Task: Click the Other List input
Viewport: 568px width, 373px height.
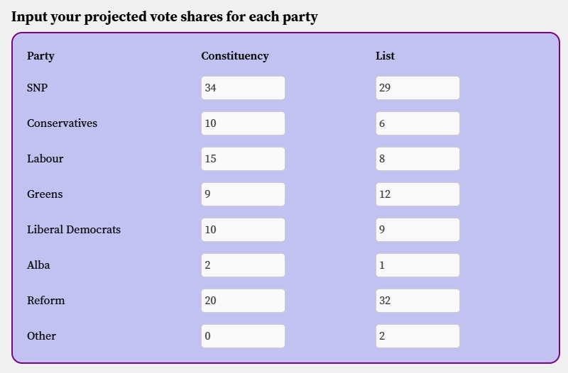Action: (x=417, y=336)
